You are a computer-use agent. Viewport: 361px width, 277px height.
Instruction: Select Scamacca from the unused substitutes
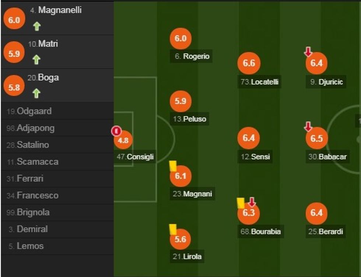[37, 162]
